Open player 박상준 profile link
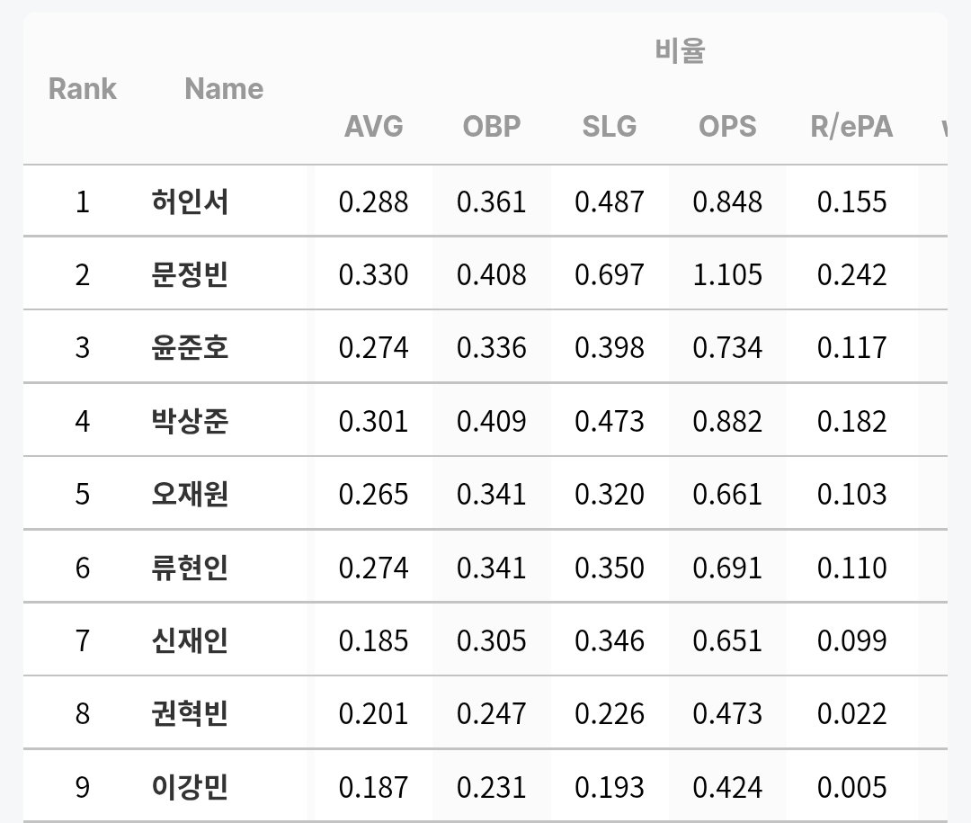 click(x=190, y=421)
